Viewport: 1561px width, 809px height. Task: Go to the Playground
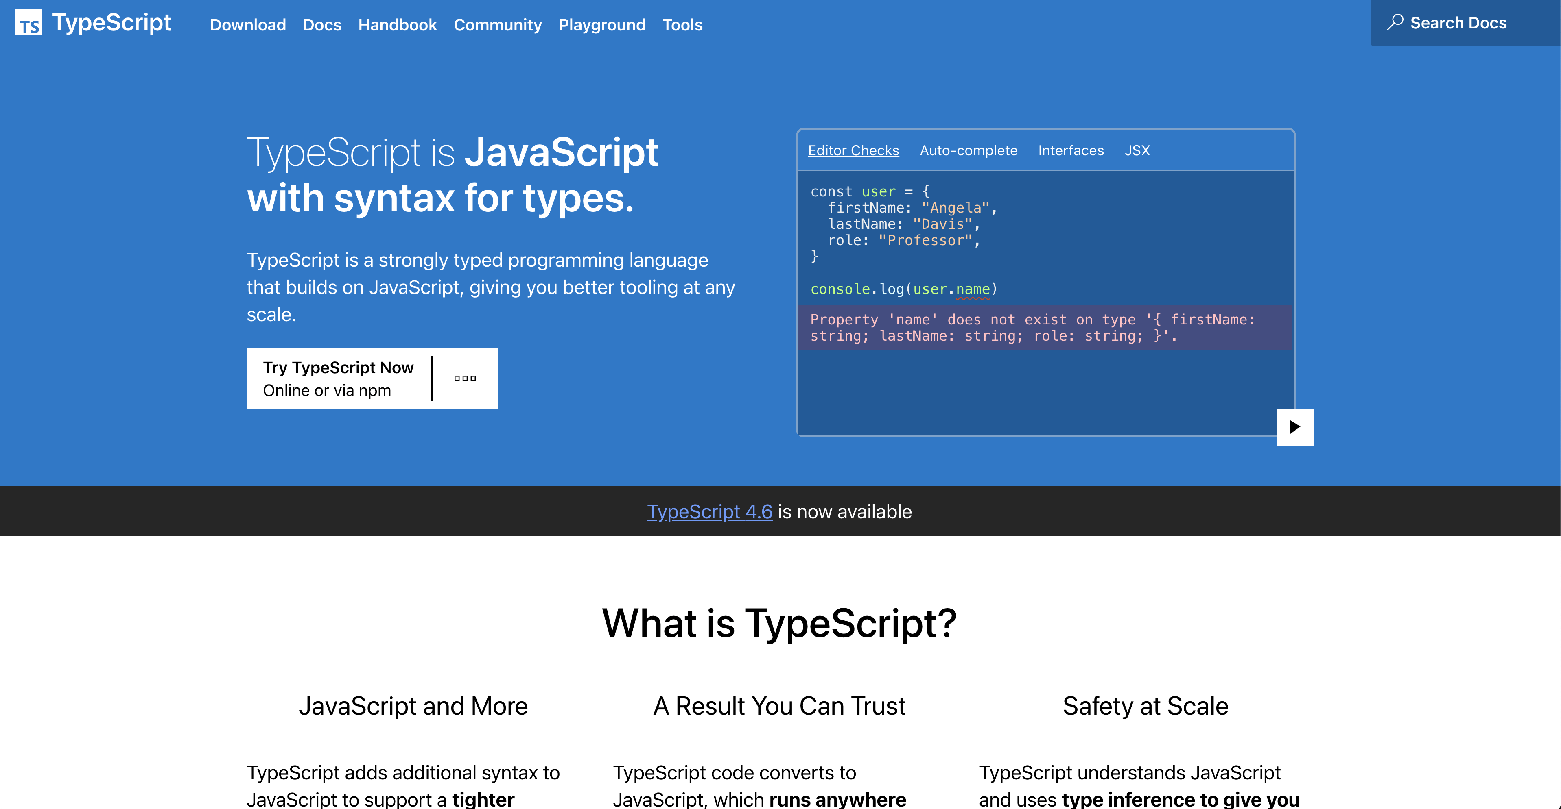click(602, 25)
